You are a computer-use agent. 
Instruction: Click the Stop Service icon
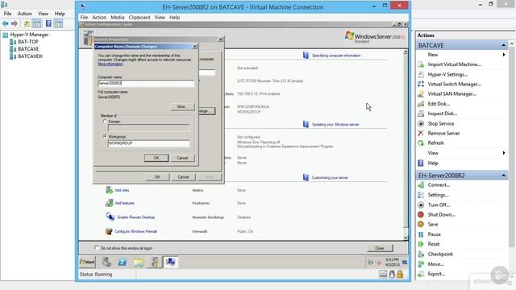pyautogui.click(x=421, y=123)
